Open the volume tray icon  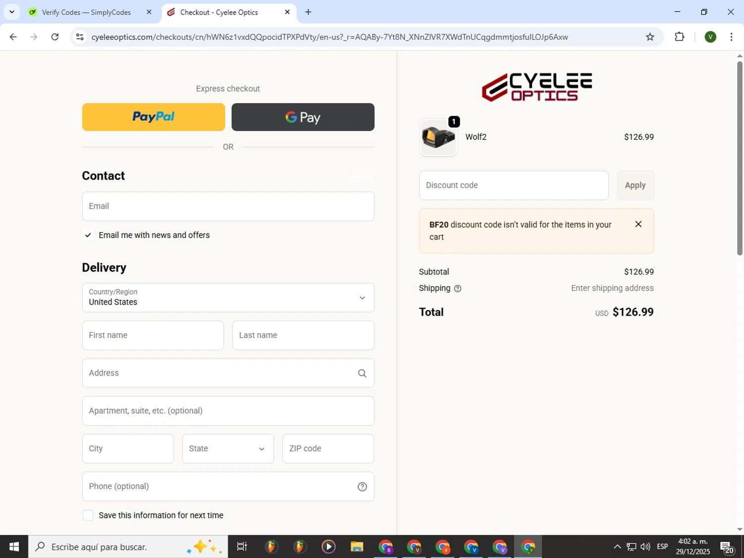point(645,547)
